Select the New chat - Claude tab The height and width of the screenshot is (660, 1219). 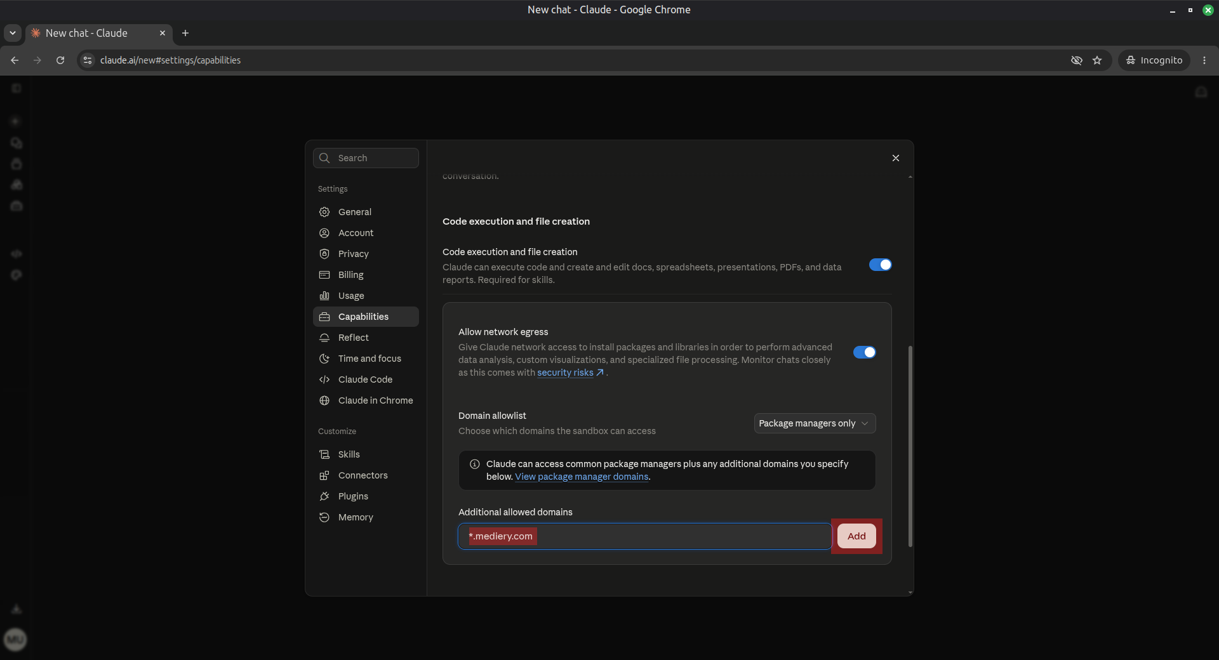[98, 33]
